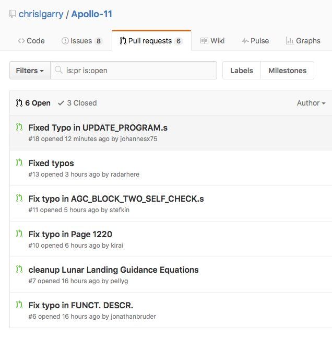Open Fix typo in AGC_BLOCK_TWO_SELF_CHECK.s pull request
The height and width of the screenshot is (337, 332).
[116, 199]
